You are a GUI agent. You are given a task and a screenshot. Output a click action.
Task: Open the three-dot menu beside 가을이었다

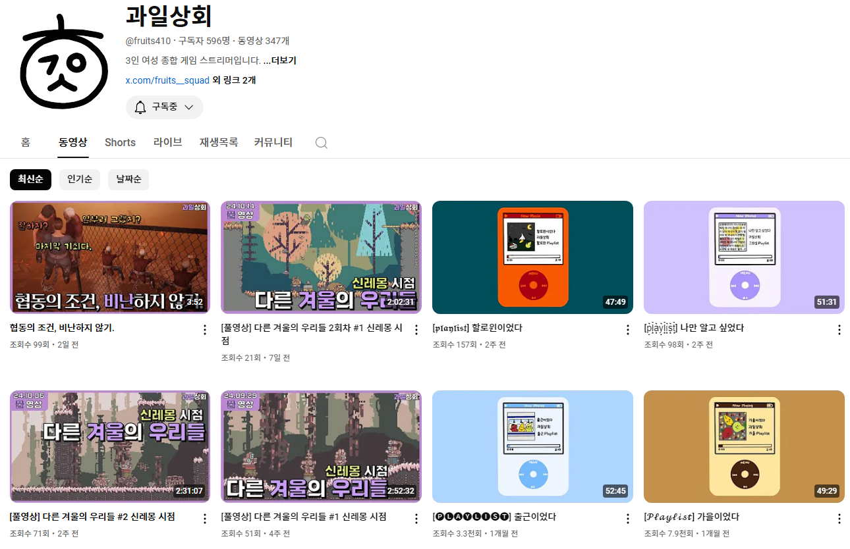click(x=839, y=519)
